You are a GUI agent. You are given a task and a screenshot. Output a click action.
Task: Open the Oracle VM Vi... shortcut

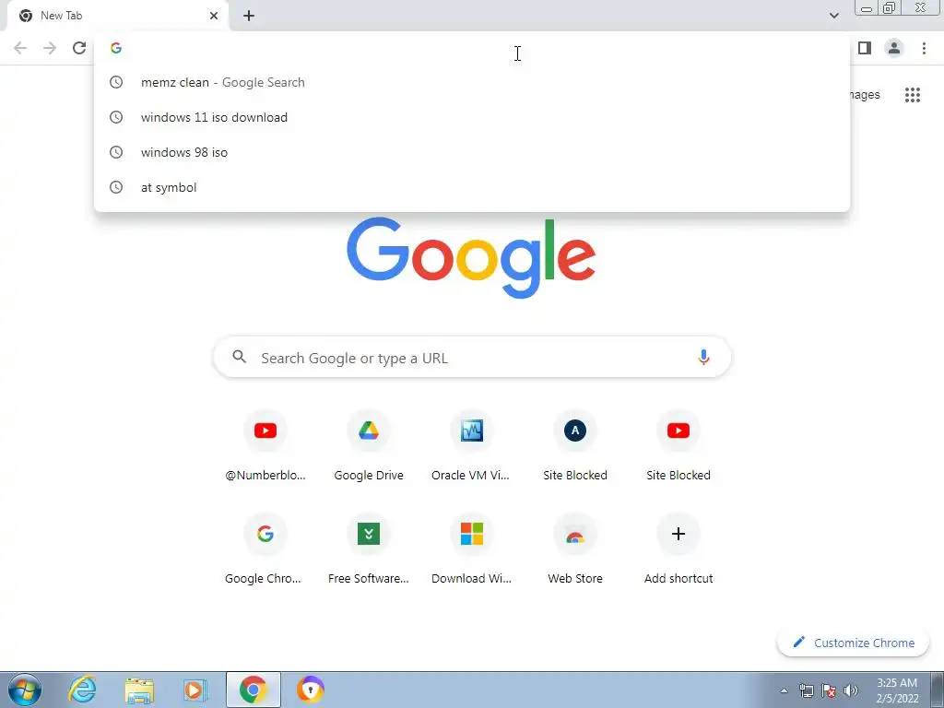[471, 446]
